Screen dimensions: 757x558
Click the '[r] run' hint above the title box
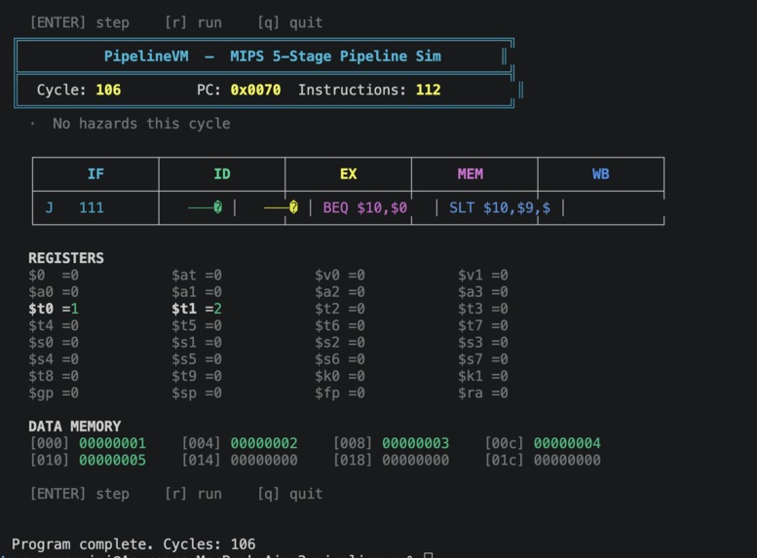(193, 22)
